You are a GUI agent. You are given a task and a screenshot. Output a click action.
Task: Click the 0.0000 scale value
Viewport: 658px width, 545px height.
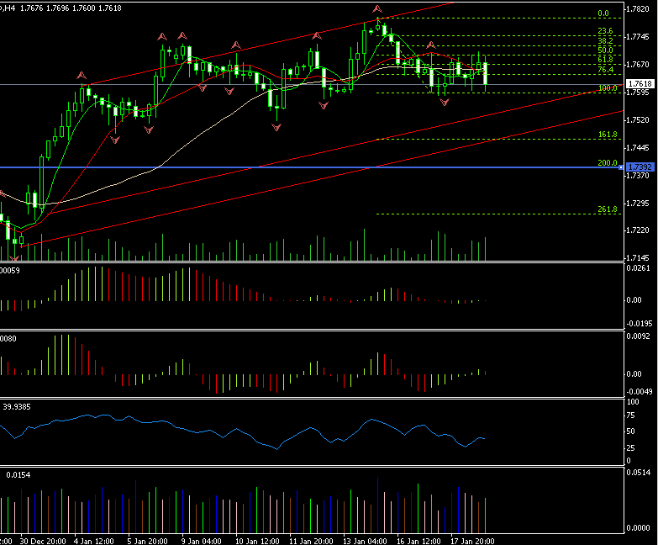point(638,528)
